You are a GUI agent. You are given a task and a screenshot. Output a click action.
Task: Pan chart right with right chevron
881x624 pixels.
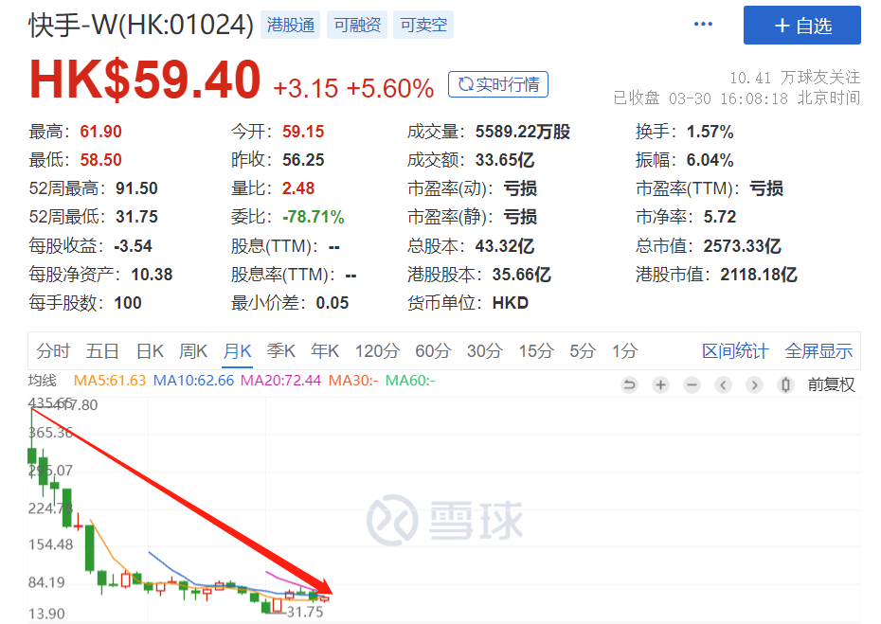[x=755, y=384]
